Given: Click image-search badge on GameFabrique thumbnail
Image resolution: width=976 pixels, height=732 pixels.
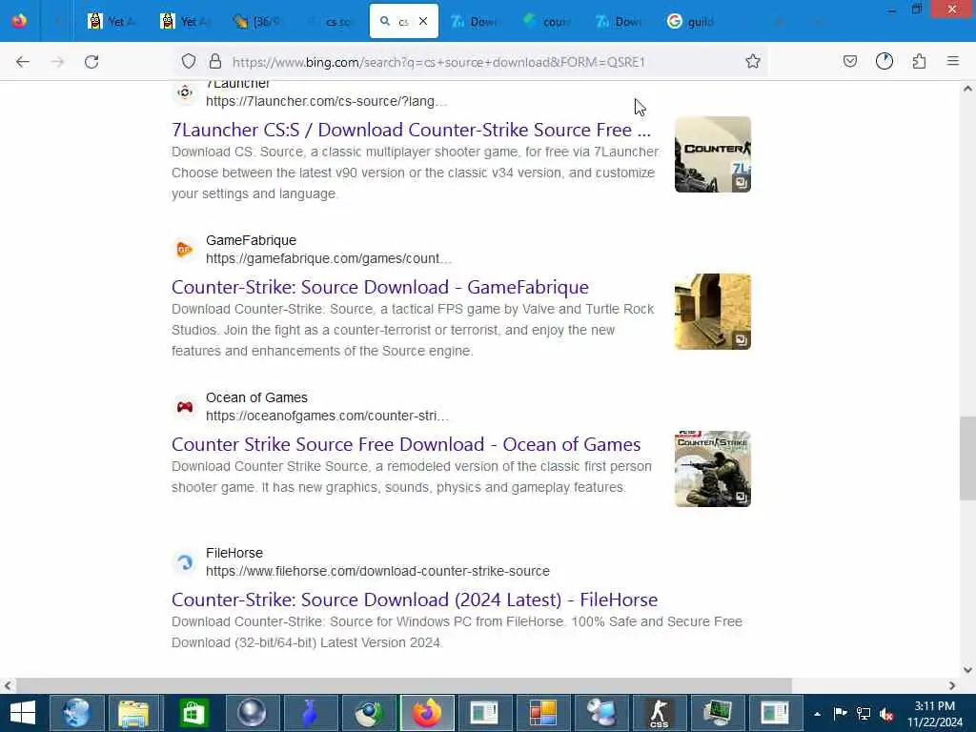Looking at the screenshot, I should pos(741,340).
